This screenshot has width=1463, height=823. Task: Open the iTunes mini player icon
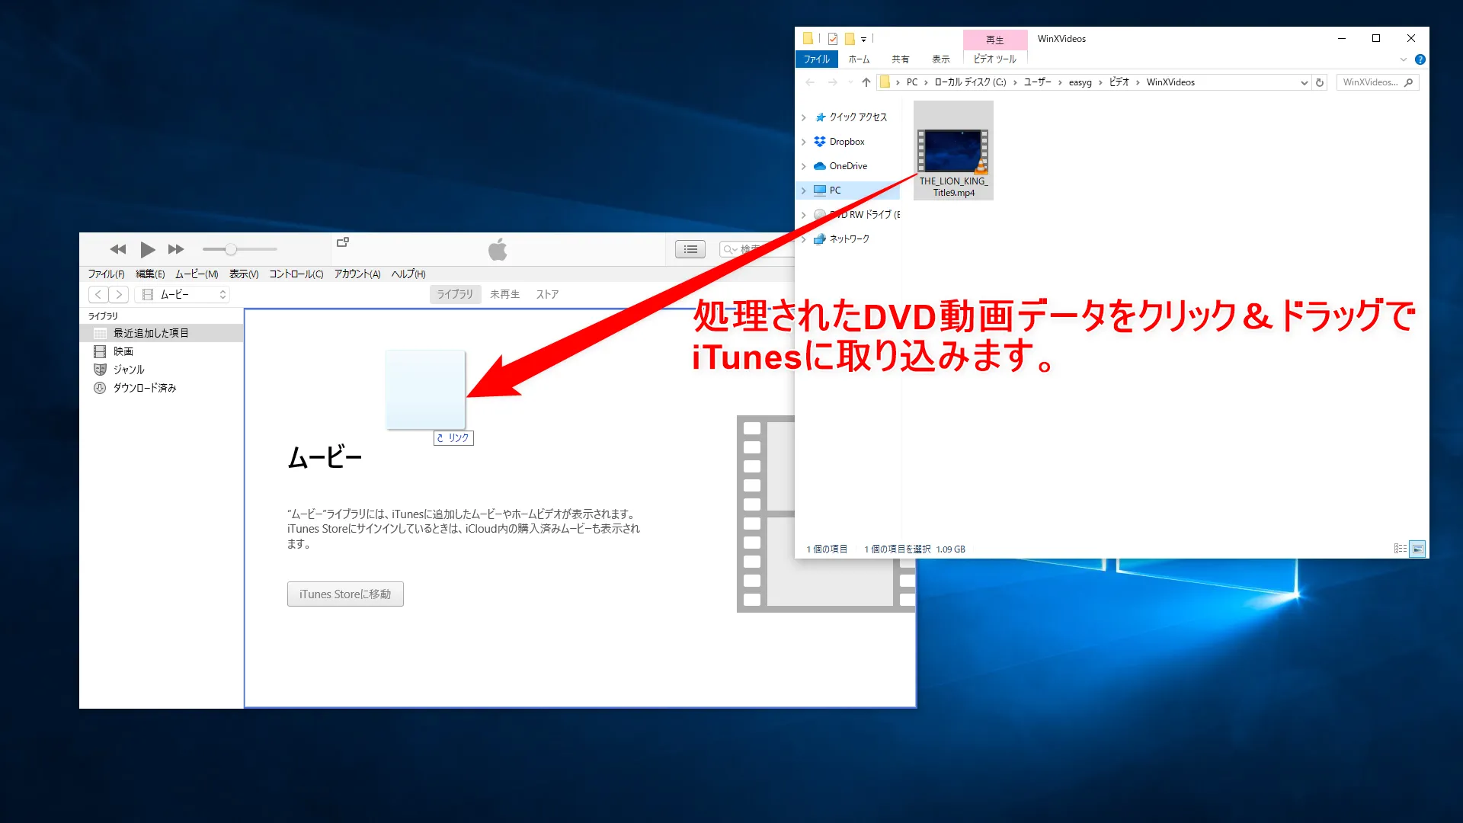[x=343, y=242]
